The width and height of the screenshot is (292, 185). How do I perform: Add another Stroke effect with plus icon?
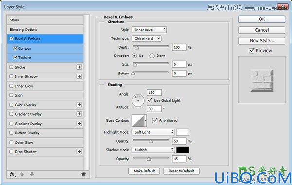(79, 67)
